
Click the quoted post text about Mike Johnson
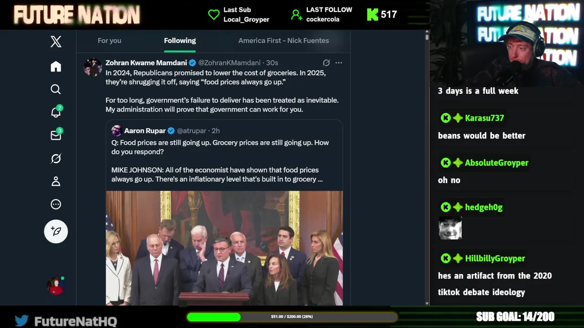tap(220, 161)
